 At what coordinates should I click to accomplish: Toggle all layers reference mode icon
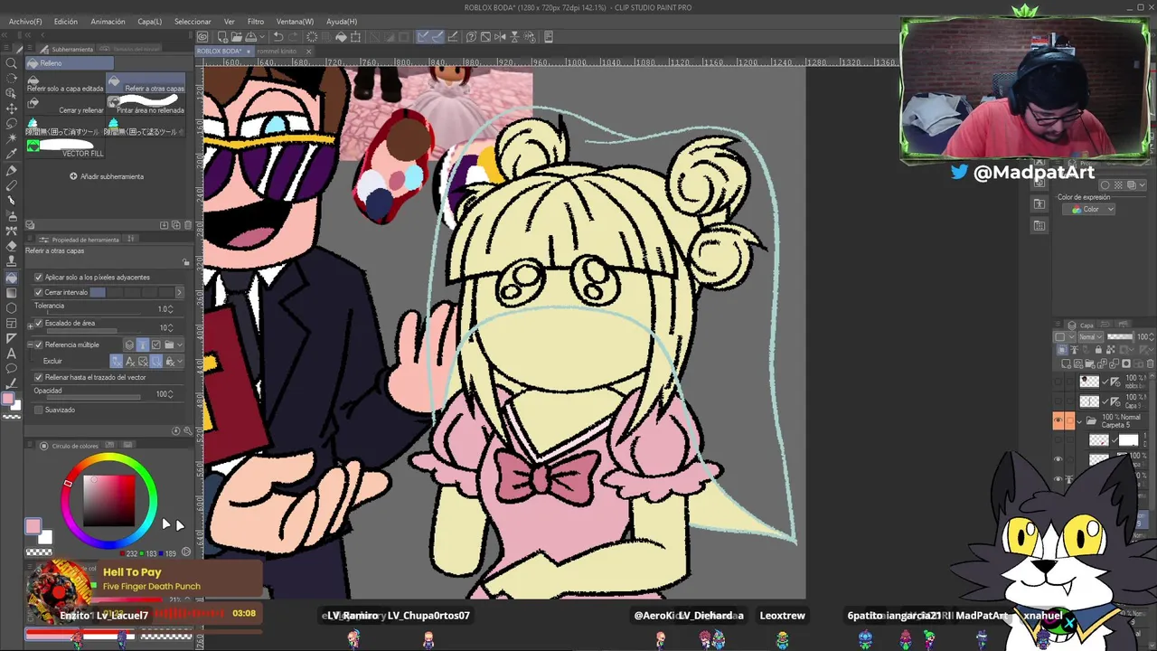[x=129, y=344]
